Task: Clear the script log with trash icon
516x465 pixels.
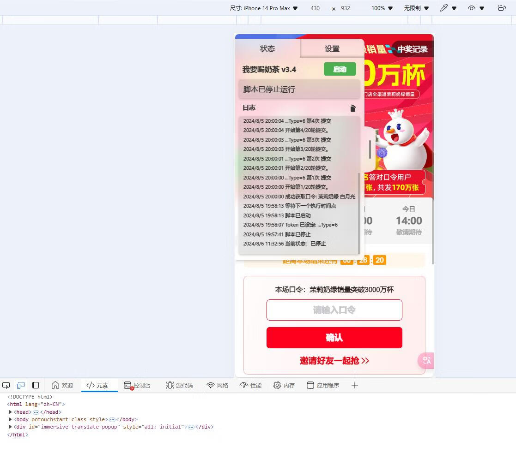Action: (353, 108)
